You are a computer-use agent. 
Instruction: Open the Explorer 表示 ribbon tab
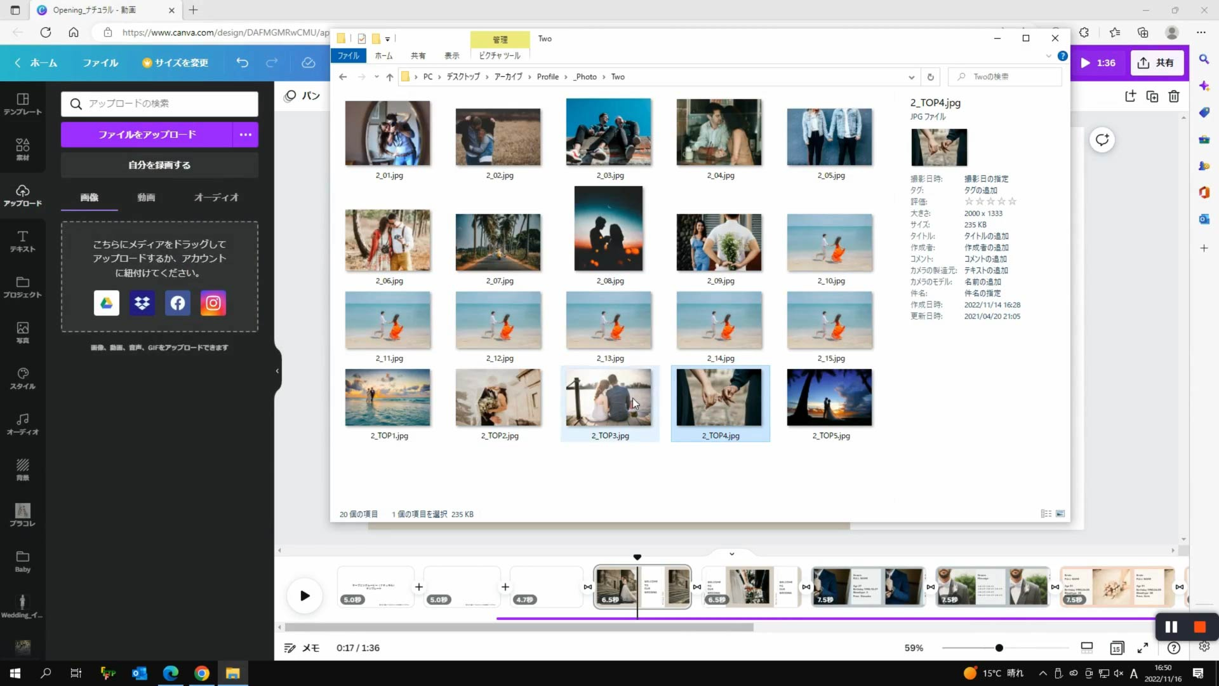coord(451,56)
